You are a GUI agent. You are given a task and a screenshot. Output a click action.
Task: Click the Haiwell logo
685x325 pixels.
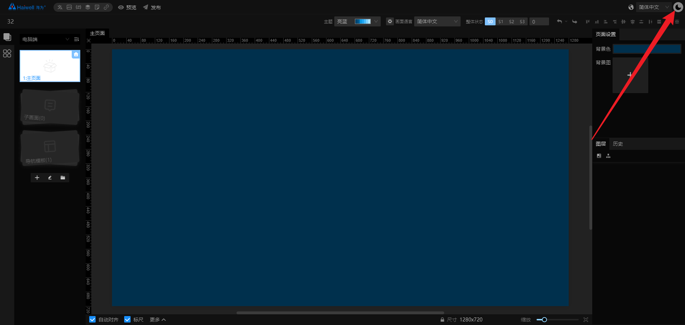27,7
